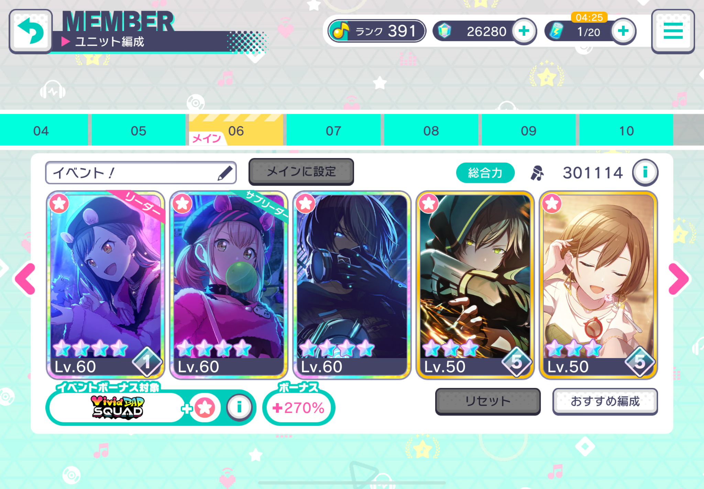Screen dimensions: 704x489
Task: Refill live energy with the plus icon
Action: 623,31
